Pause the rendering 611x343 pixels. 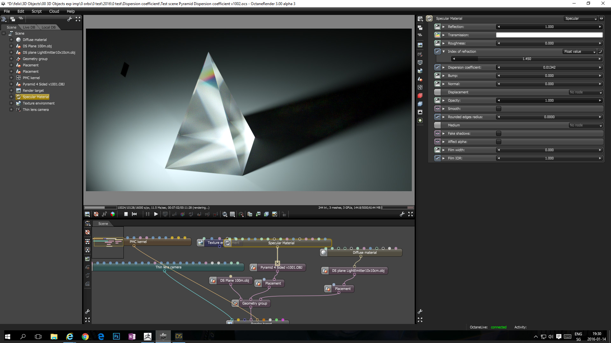click(x=147, y=214)
